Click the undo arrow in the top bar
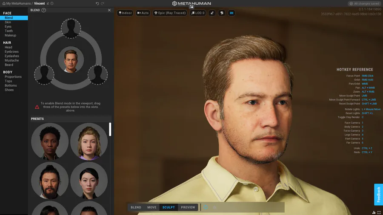Viewport: 383px width, 215px height. tap(97, 4)
